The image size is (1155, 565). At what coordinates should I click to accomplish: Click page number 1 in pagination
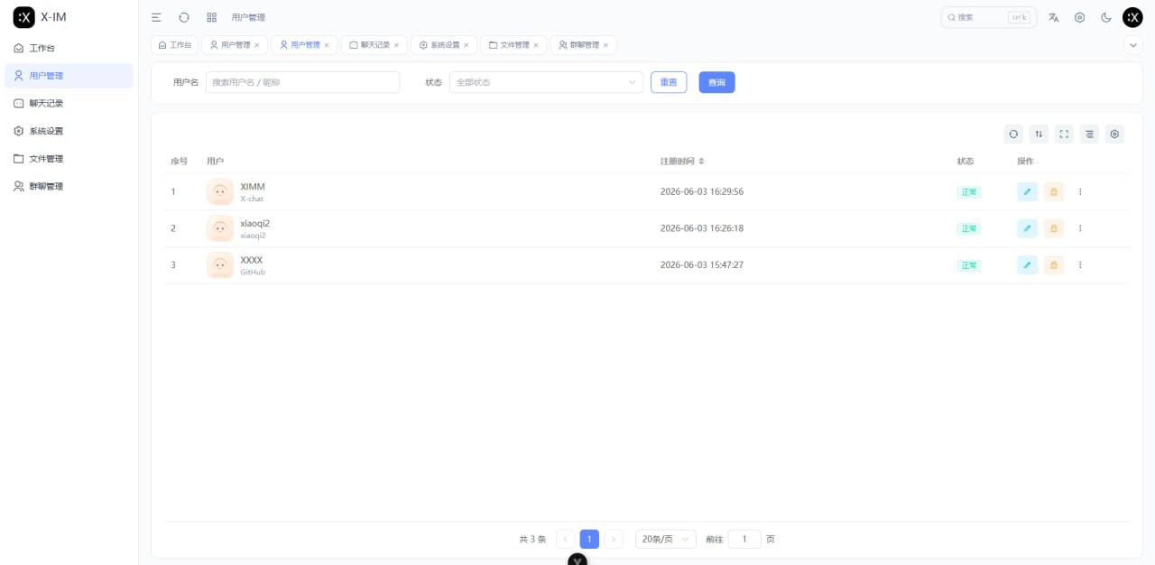click(589, 539)
